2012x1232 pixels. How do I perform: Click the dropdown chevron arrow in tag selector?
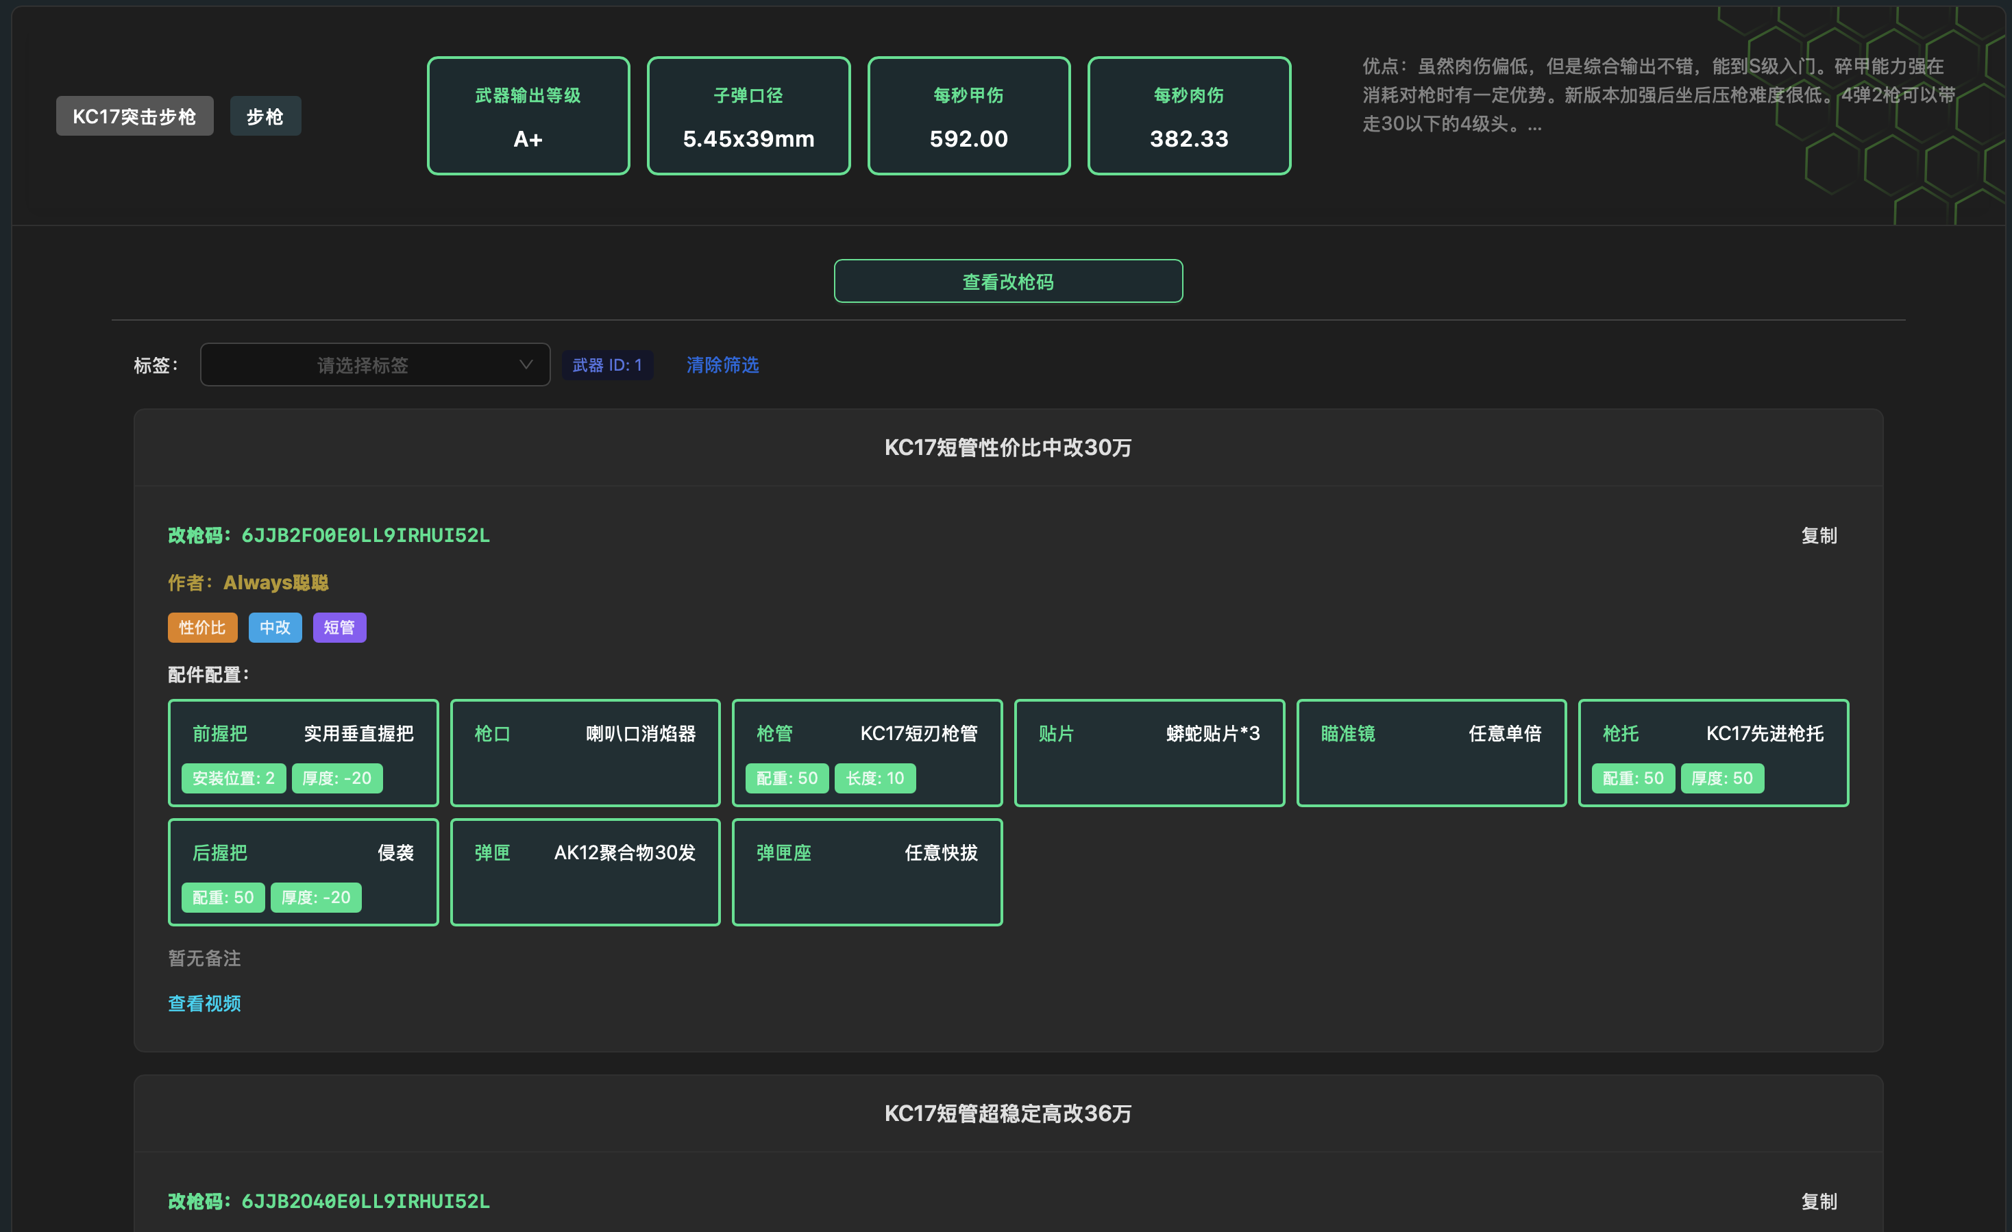[x=526, y=365]
